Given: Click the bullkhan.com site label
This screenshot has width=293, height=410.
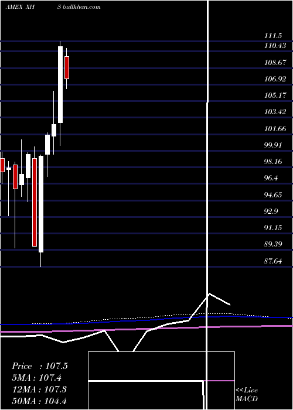Looking at the screenshot, I should 81,7.
